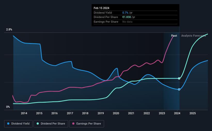Image resolution: width=212 pixels, height=131 pixels.
Task: Click the 2.8% y-axis label
Action: tap(9, 29)
